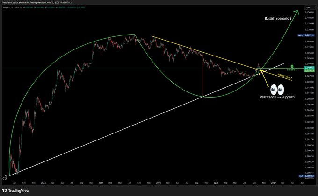Click the 0,150000 price axis label

pyautogui.click(x=309, y=42)
